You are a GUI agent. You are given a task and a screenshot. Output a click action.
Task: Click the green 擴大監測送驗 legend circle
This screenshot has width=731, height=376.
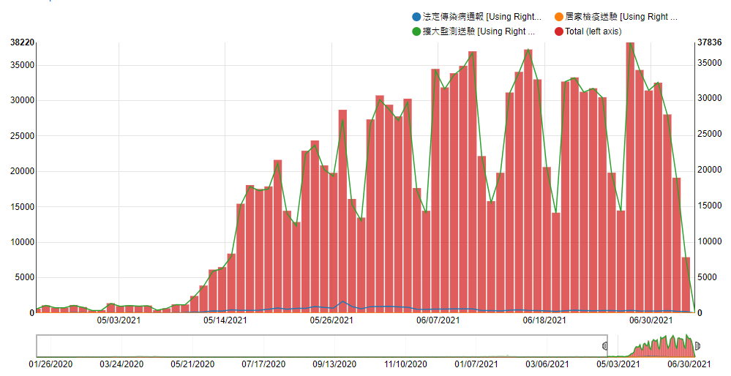417,31
